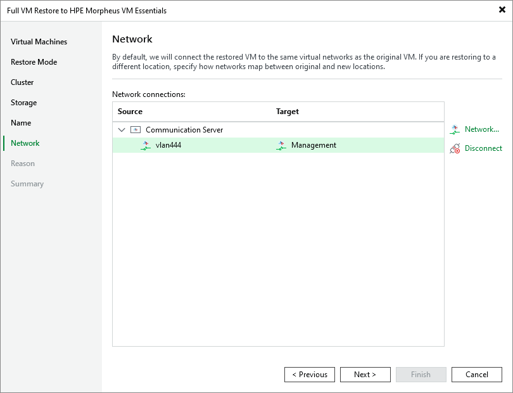
Task: Select the Storage step
Action: point(23,103)
